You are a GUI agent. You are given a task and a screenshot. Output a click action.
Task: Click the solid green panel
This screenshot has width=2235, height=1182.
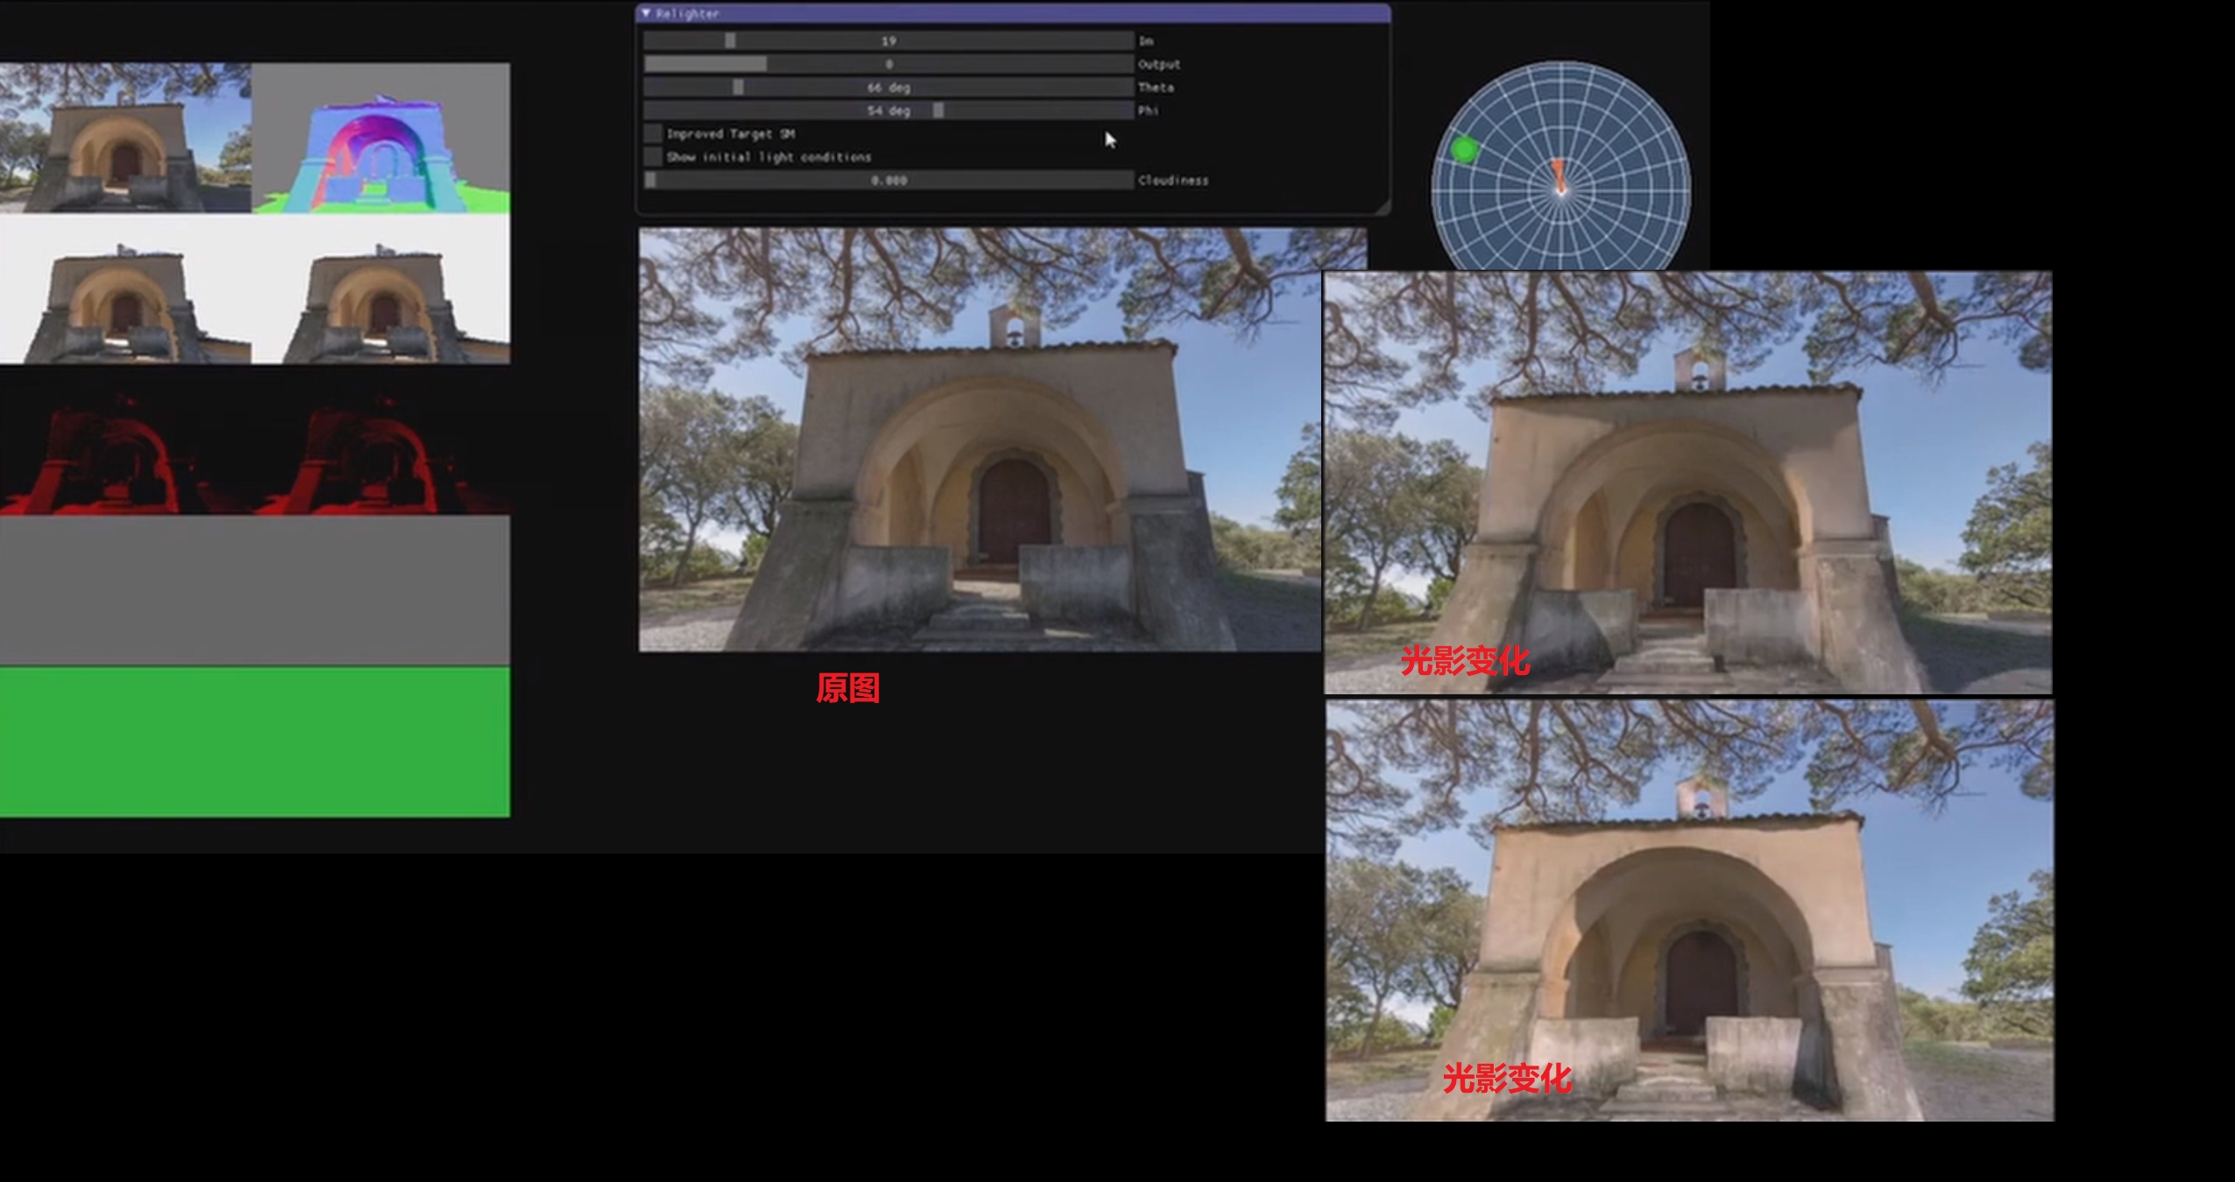coord(254,742)
